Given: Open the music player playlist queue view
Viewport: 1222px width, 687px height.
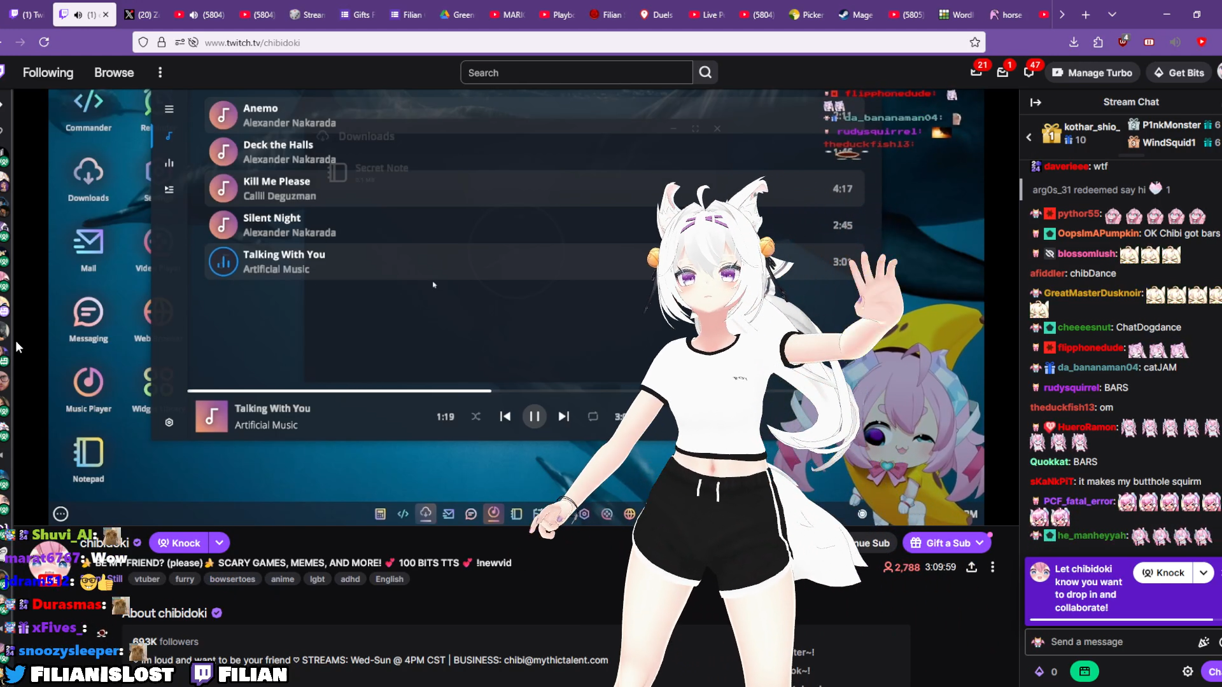Looking at the screenshot, I should [x=169, y=190].
